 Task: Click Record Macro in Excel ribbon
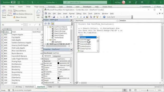(x=19, y=11)
